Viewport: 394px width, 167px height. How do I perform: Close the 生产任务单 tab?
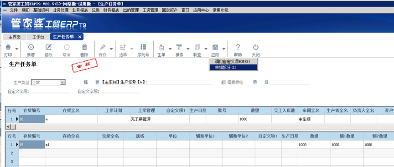click(x=80, y=37)
